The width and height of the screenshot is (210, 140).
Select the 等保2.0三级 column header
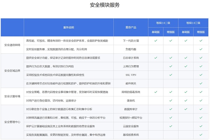[x=193, y=23]
